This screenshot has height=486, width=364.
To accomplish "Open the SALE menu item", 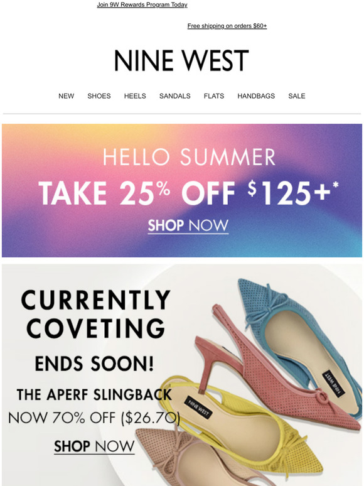I will pyautogui.click(x=297, y=96).
